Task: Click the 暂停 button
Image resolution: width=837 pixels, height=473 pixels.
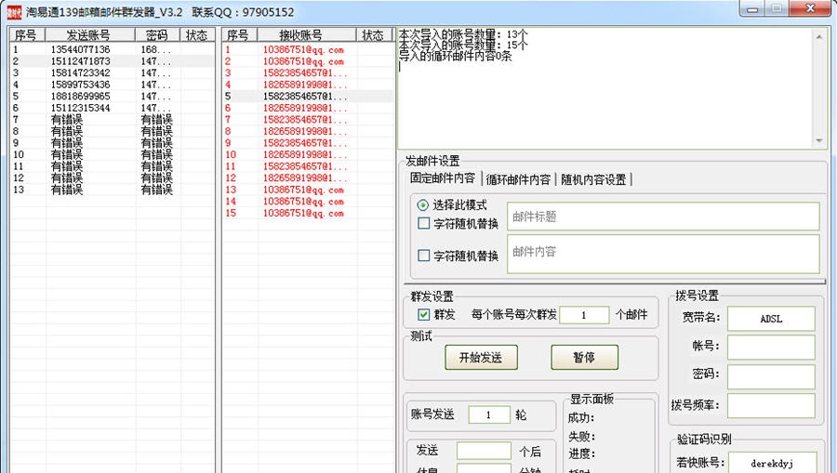Action: click(585, 357)
